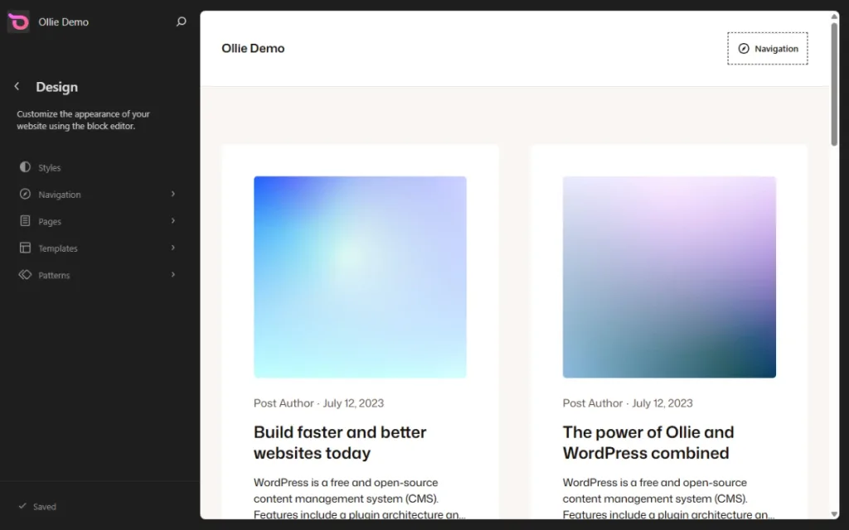Open the search command palette icon
Screen dimensions: 849x530
click(182, 22)
